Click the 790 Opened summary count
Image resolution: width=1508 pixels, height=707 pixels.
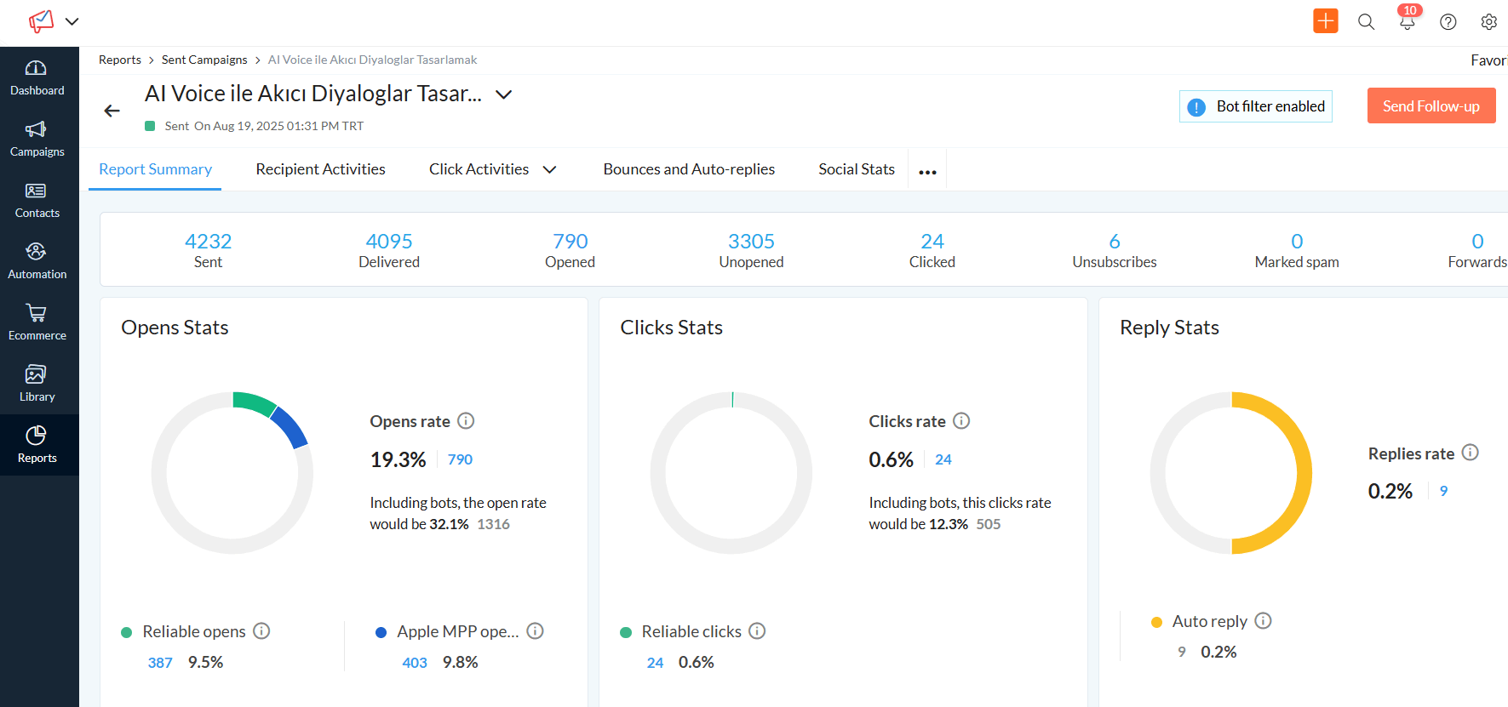(571, 242)
